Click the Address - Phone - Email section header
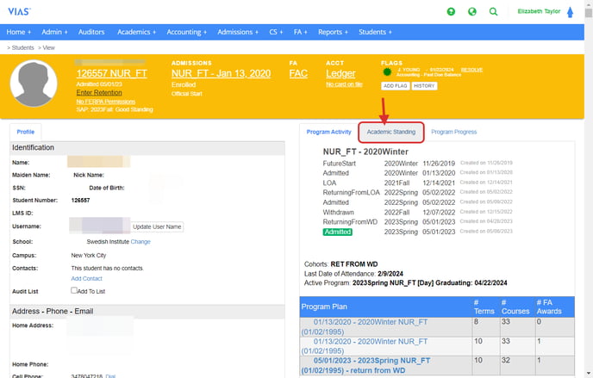593x378 pixels. [x=147, y=311]
